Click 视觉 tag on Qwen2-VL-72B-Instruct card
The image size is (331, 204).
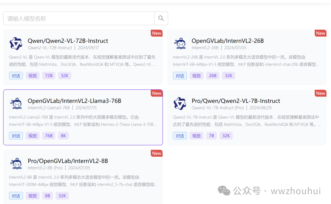tap(32, 76)
